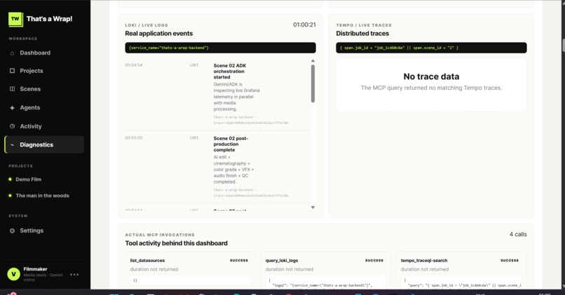Viewport: 565px width, 295px height.
Task: Open the Demo Film project
Action: pyautogui.click(x=28, y=179)
